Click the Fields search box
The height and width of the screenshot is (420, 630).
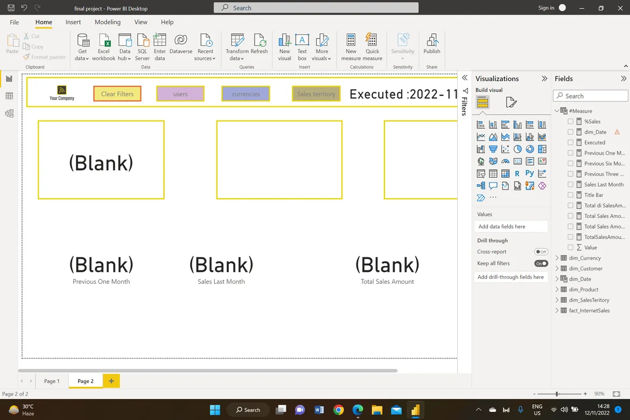591,96
